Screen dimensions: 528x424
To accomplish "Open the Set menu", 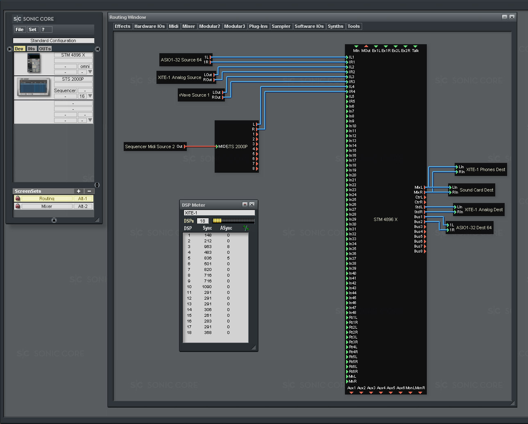I will click(x=33, y=29).
